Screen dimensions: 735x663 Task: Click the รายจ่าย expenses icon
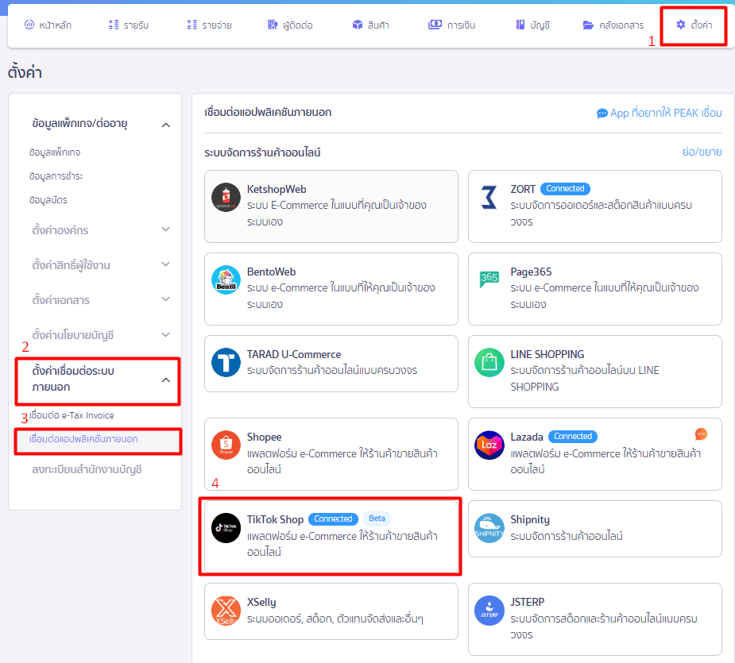point(191,25)
